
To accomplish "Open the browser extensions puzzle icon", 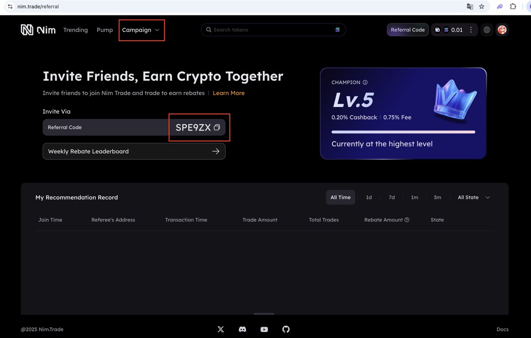I will [513, 7].
